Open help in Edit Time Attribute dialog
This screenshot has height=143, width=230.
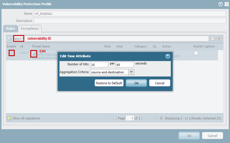coord(167,56)
